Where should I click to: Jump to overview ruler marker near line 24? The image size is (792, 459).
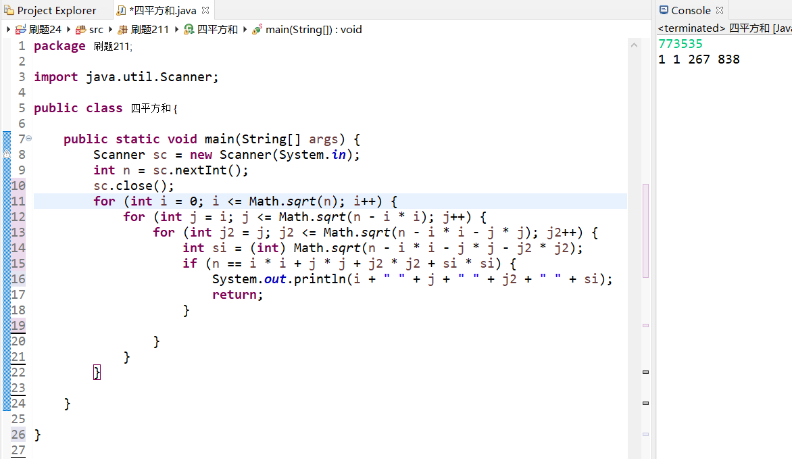point(645,404)
